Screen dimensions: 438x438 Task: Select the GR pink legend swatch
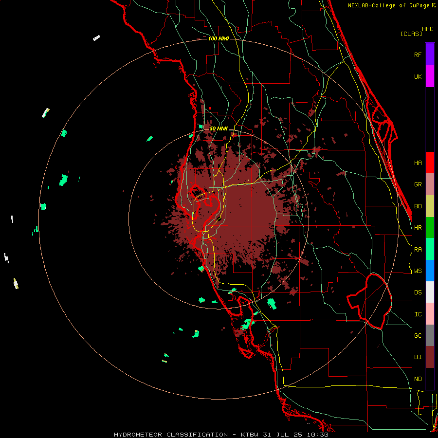click(430, 184)
